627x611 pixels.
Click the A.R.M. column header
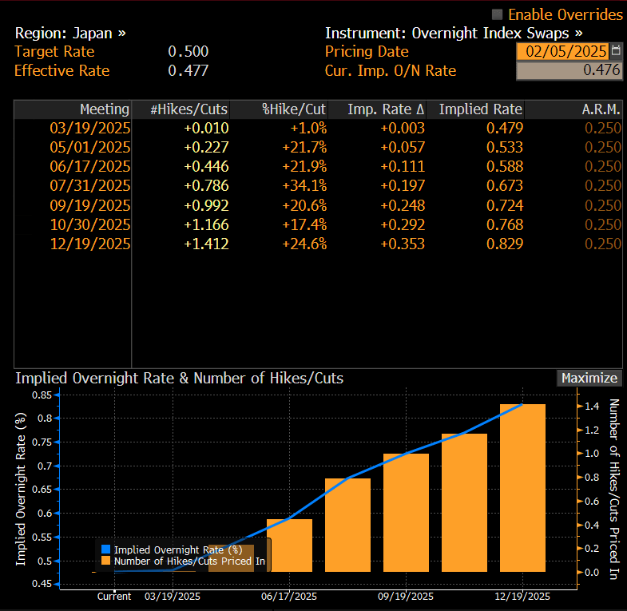573,109
